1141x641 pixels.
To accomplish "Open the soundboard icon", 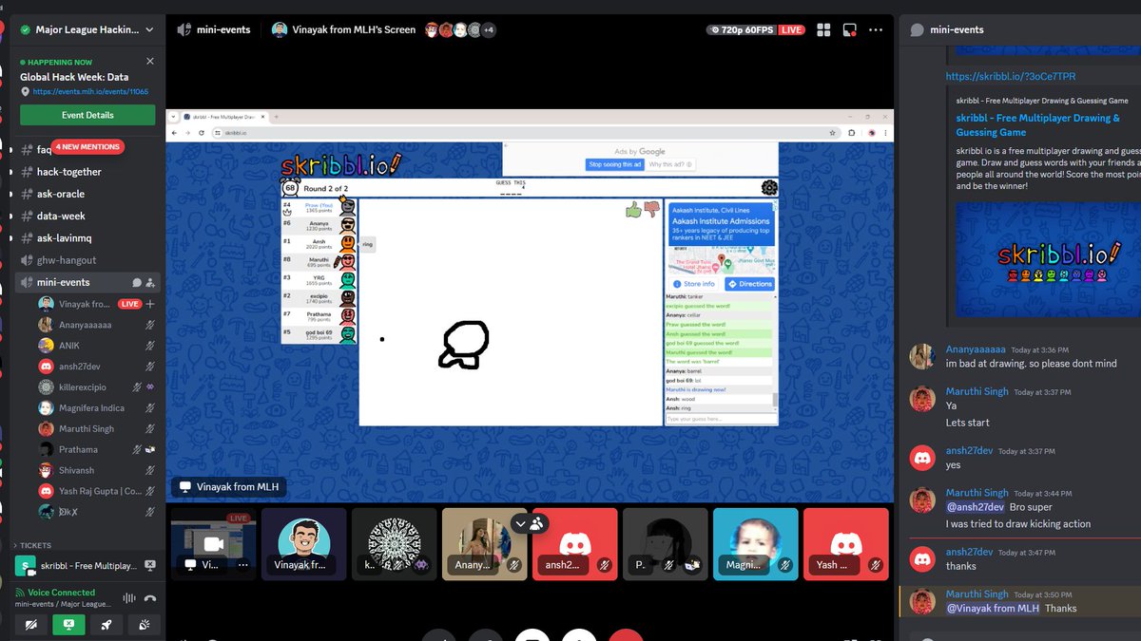I will (144, 625).
